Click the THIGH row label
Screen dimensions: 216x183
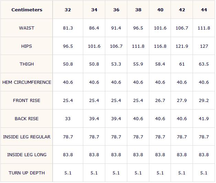coord(26,64)
